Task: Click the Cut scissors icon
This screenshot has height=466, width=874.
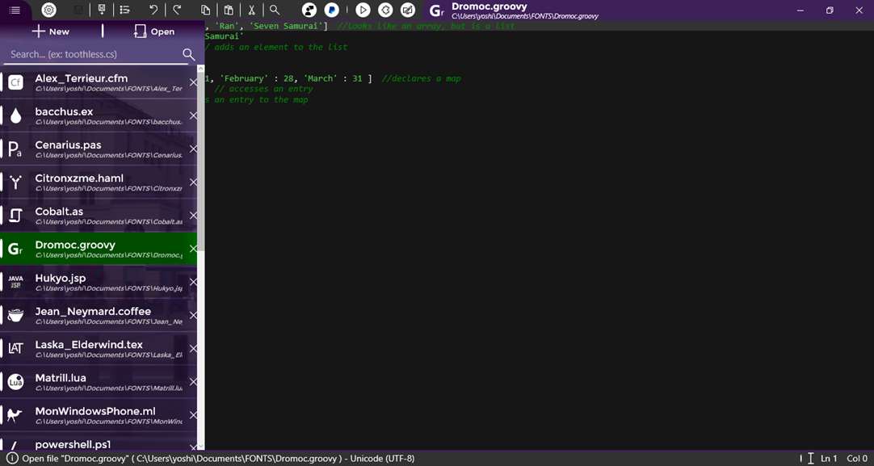Action: tap(252, 10)
